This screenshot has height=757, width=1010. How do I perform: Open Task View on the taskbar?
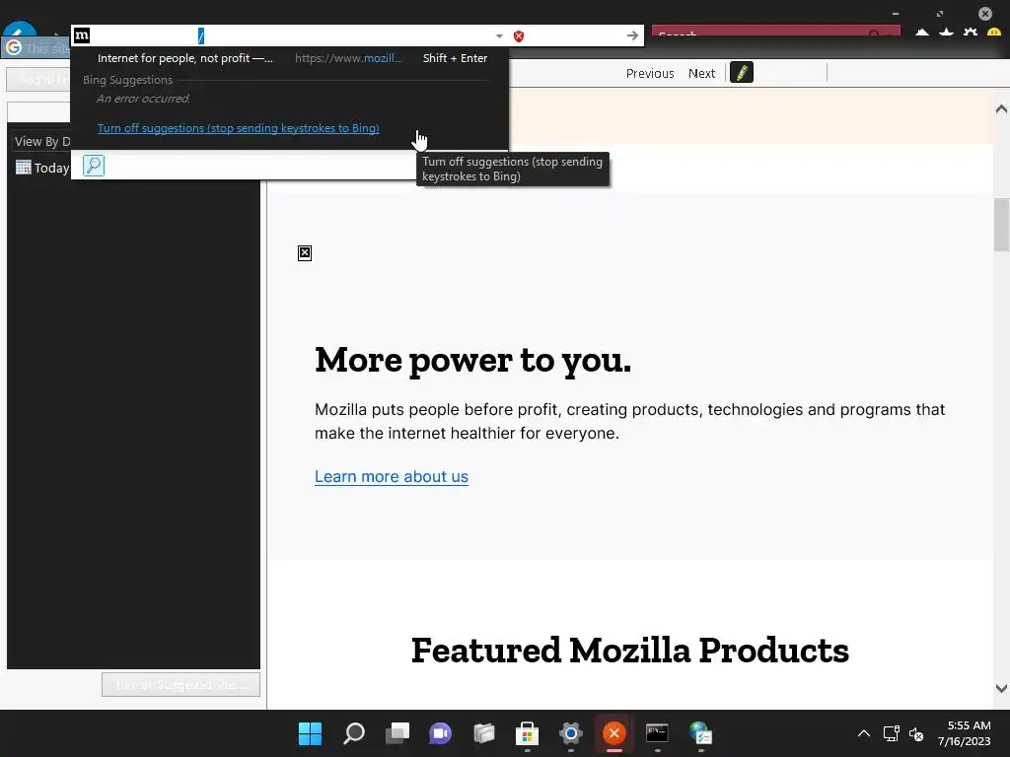coord(397,733)
